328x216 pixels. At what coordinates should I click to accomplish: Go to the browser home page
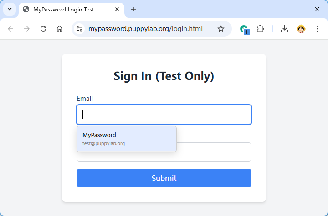pyautogui.click(x=60, y=29)
